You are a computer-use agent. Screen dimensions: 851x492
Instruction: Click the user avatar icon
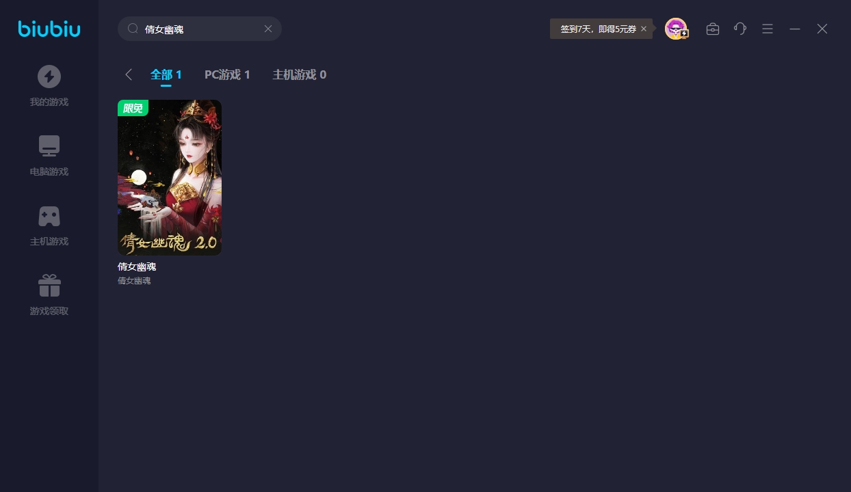[676, 29]
